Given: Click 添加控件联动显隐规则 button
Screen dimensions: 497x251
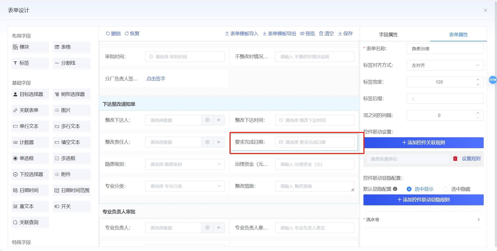Looking at the screenshot, I should 424,200.
